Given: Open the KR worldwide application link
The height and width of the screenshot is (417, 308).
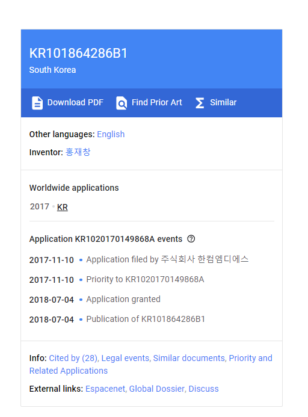Looking at the screenshot, I should pyautogui.click(x=63, y=207).
